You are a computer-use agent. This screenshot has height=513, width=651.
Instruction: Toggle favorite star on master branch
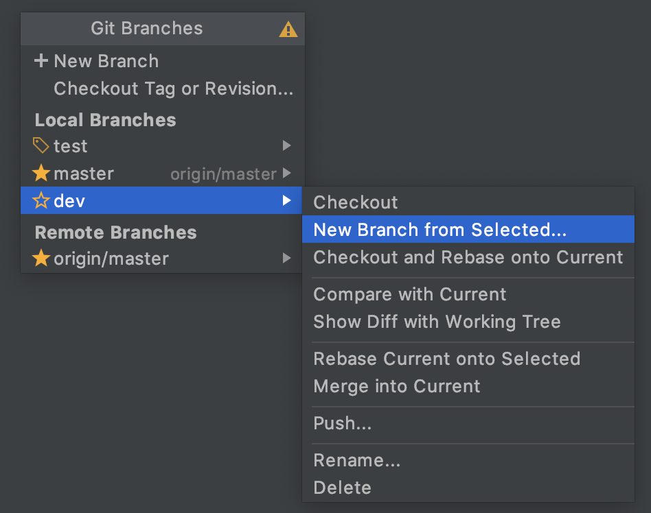click(41, 173)
